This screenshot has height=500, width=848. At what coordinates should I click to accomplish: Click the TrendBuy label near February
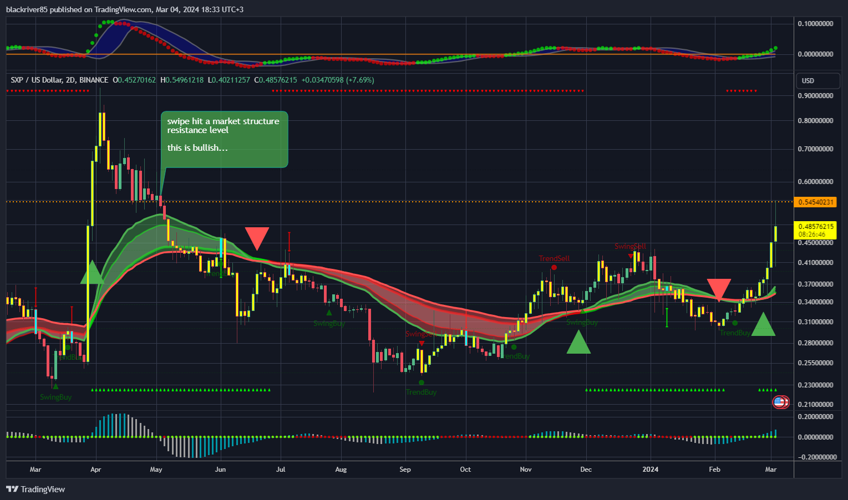735,333
